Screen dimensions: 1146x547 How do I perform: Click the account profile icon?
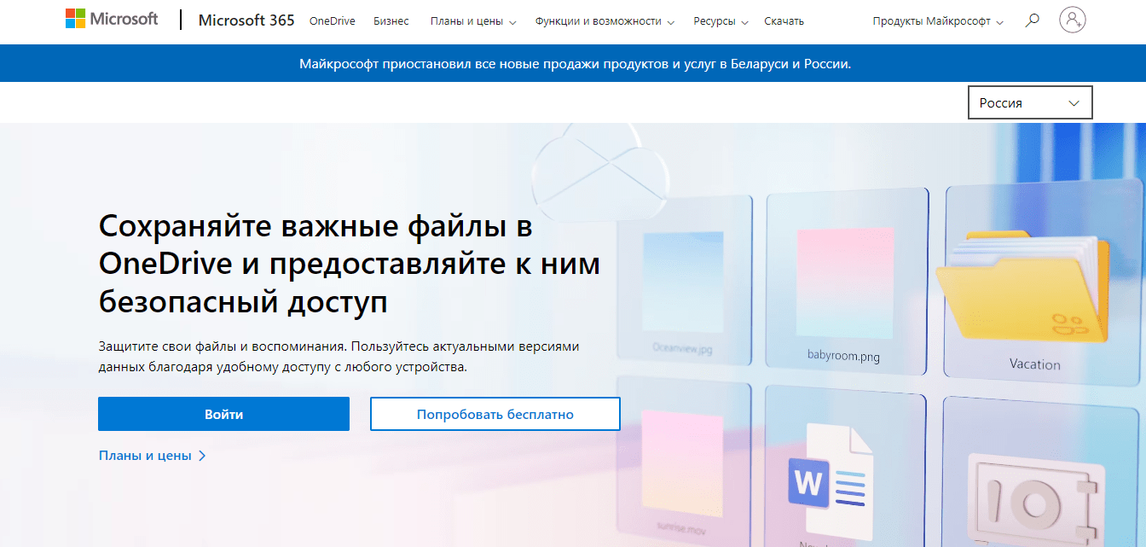pyautogui.click(x=1073, y=20)
